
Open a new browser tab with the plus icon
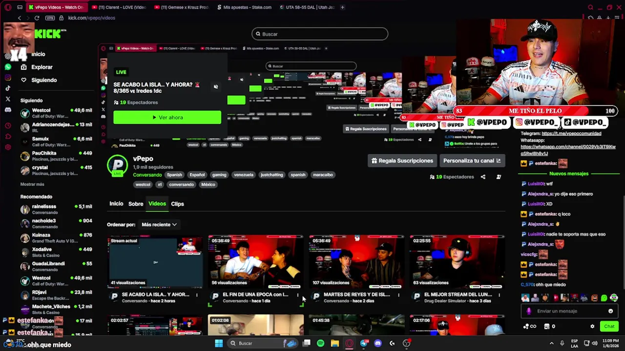342,7
